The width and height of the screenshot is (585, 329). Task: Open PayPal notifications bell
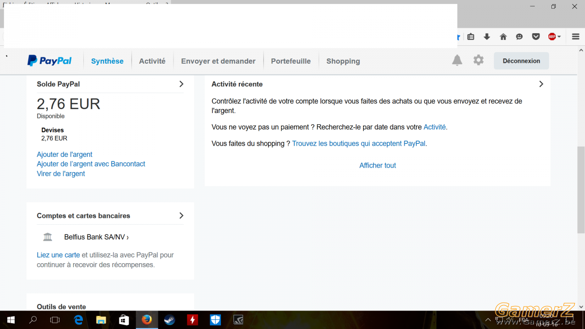(457, 60)
